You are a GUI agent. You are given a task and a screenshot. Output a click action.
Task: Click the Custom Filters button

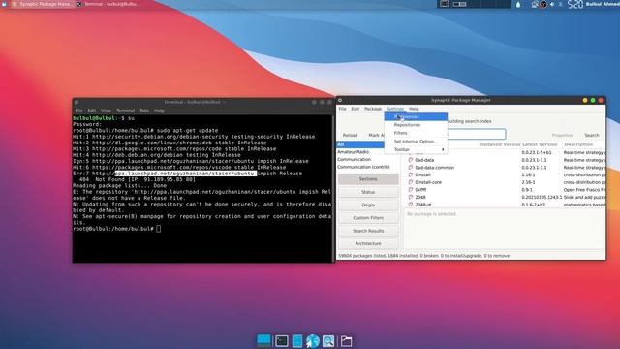click(368, 218)
